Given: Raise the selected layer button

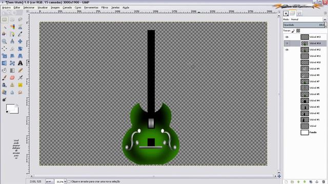Looking at the screenshot, I should pyautogui.click(x=298, y=182).
